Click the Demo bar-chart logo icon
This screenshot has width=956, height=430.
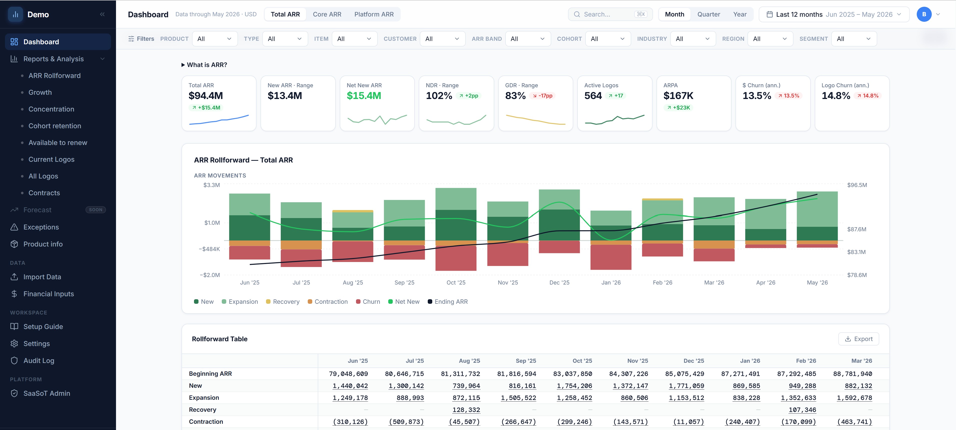(15, 14)
